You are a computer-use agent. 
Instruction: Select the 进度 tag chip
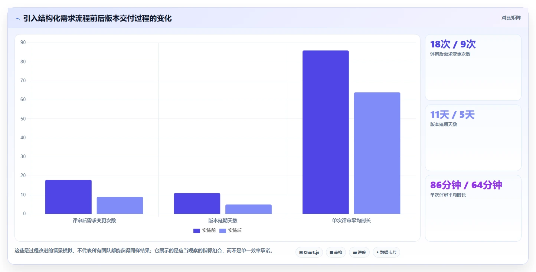(x=359, y=252)
